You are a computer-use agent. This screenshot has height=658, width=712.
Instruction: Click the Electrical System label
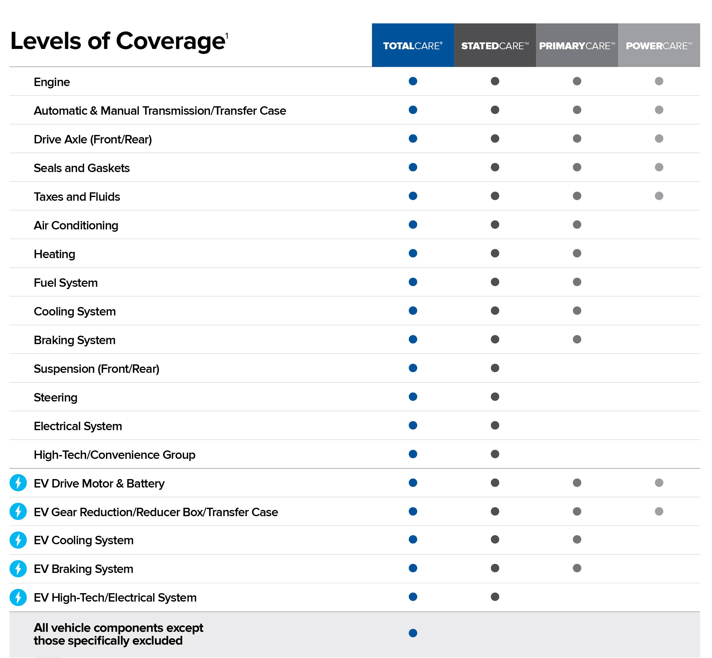[78, 426]
